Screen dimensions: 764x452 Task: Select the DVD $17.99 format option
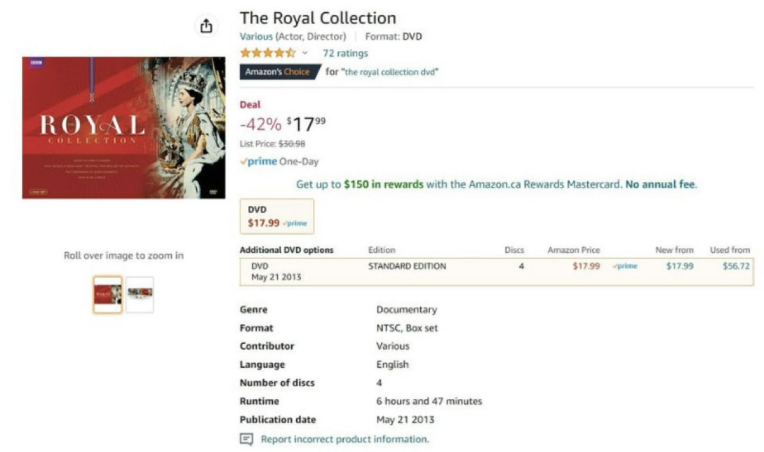click(277, 216)
